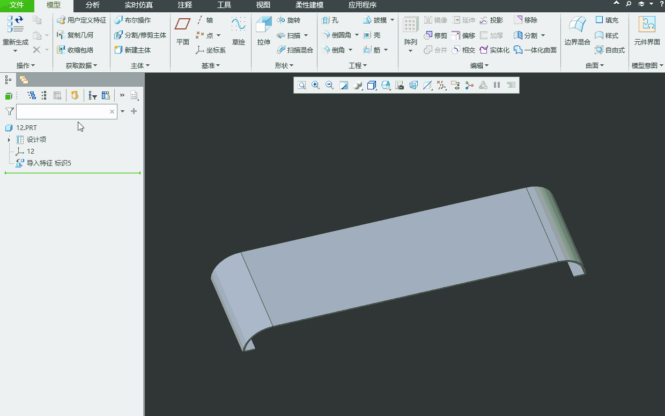
Task: Switch to the Tools (工具) tab
Action: (224, 5)
